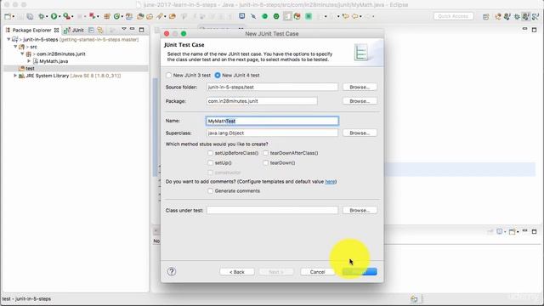This screenshot has width=544, height=306.
Task: Switch to the Debug perspective gear icon
Action: 517,17
